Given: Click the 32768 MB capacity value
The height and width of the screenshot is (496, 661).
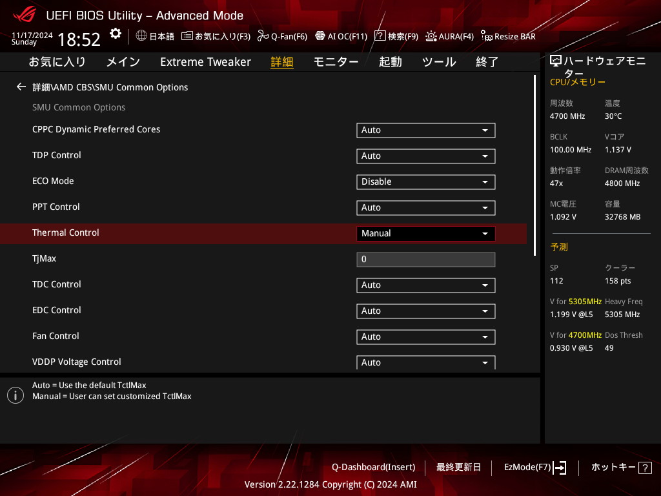Looking at the screenshot, I should (622, 217).
